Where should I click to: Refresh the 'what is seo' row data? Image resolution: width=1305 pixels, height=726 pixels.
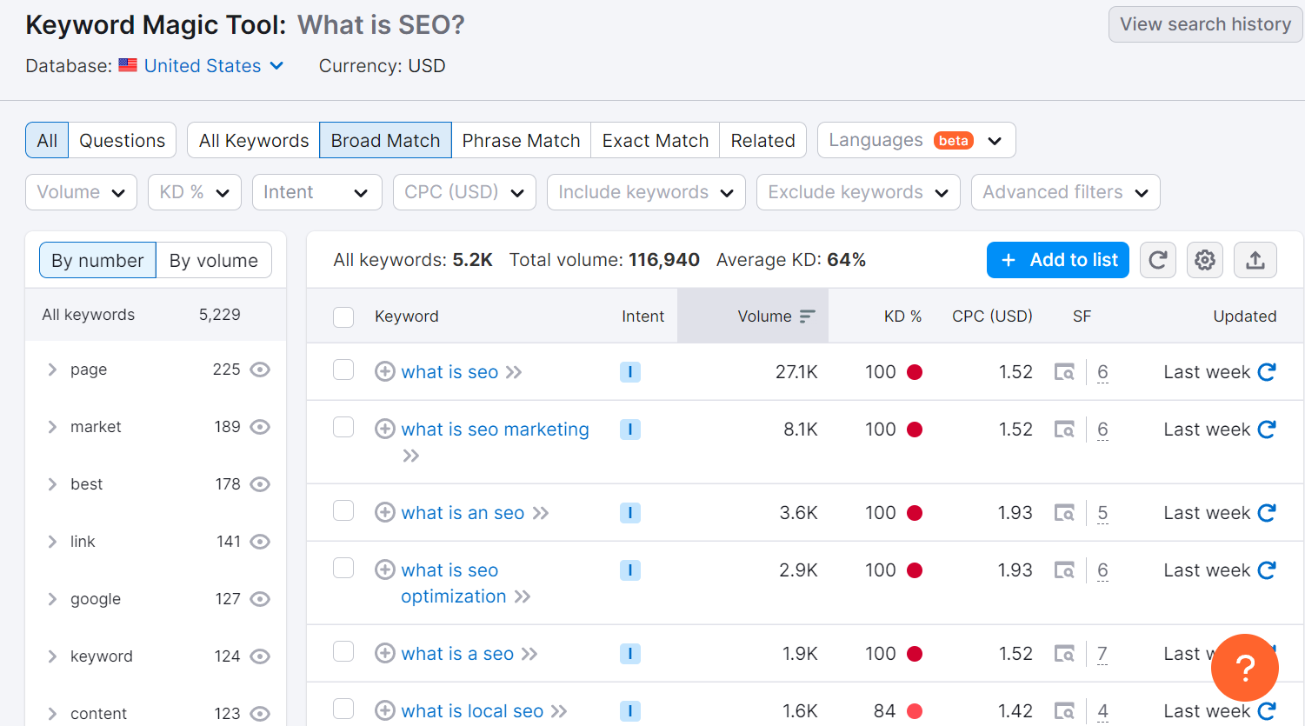click(x=1267, y=372)
